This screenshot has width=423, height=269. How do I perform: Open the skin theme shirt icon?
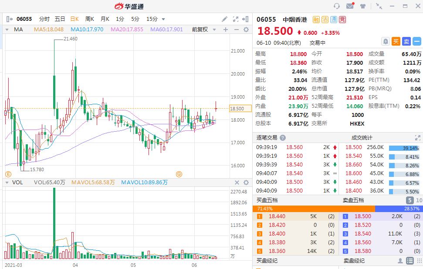pos(363,6)
